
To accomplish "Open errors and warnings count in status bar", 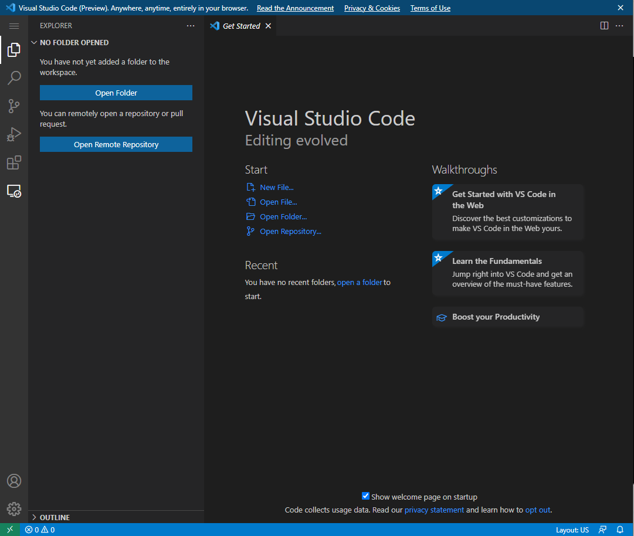I will tap(40, 530).
